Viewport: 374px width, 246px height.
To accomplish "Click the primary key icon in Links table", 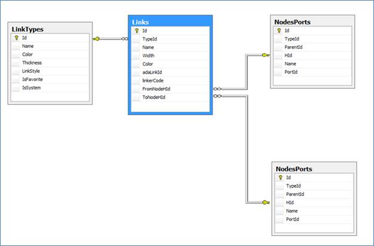I will point(137,30).
